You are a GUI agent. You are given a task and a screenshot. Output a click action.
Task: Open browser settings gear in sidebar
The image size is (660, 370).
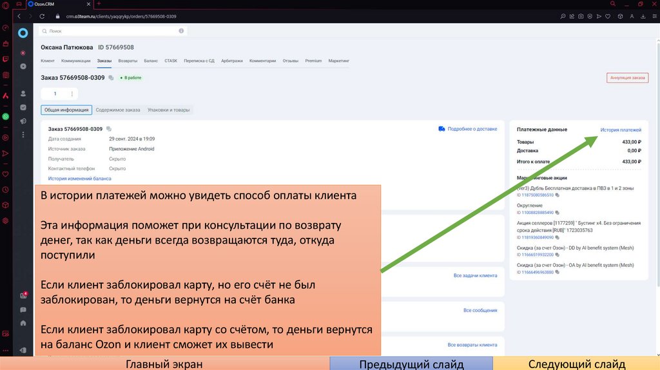[5, 220]
